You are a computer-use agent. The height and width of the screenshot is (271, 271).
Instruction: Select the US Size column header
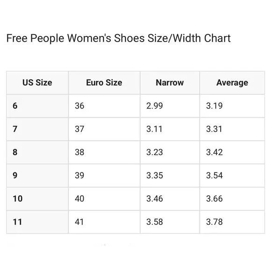[x=37, y=83]
